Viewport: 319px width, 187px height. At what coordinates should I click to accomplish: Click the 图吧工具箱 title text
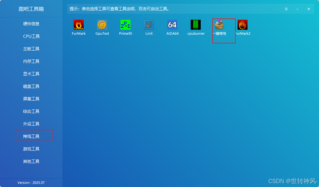pos(31,9)
